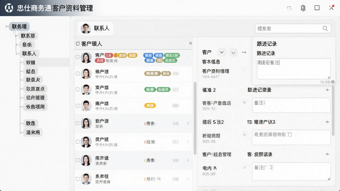Screen dimensions: 340x191
Task: Tick the checkbox in the last customer row
Action: tap(78, 179)
